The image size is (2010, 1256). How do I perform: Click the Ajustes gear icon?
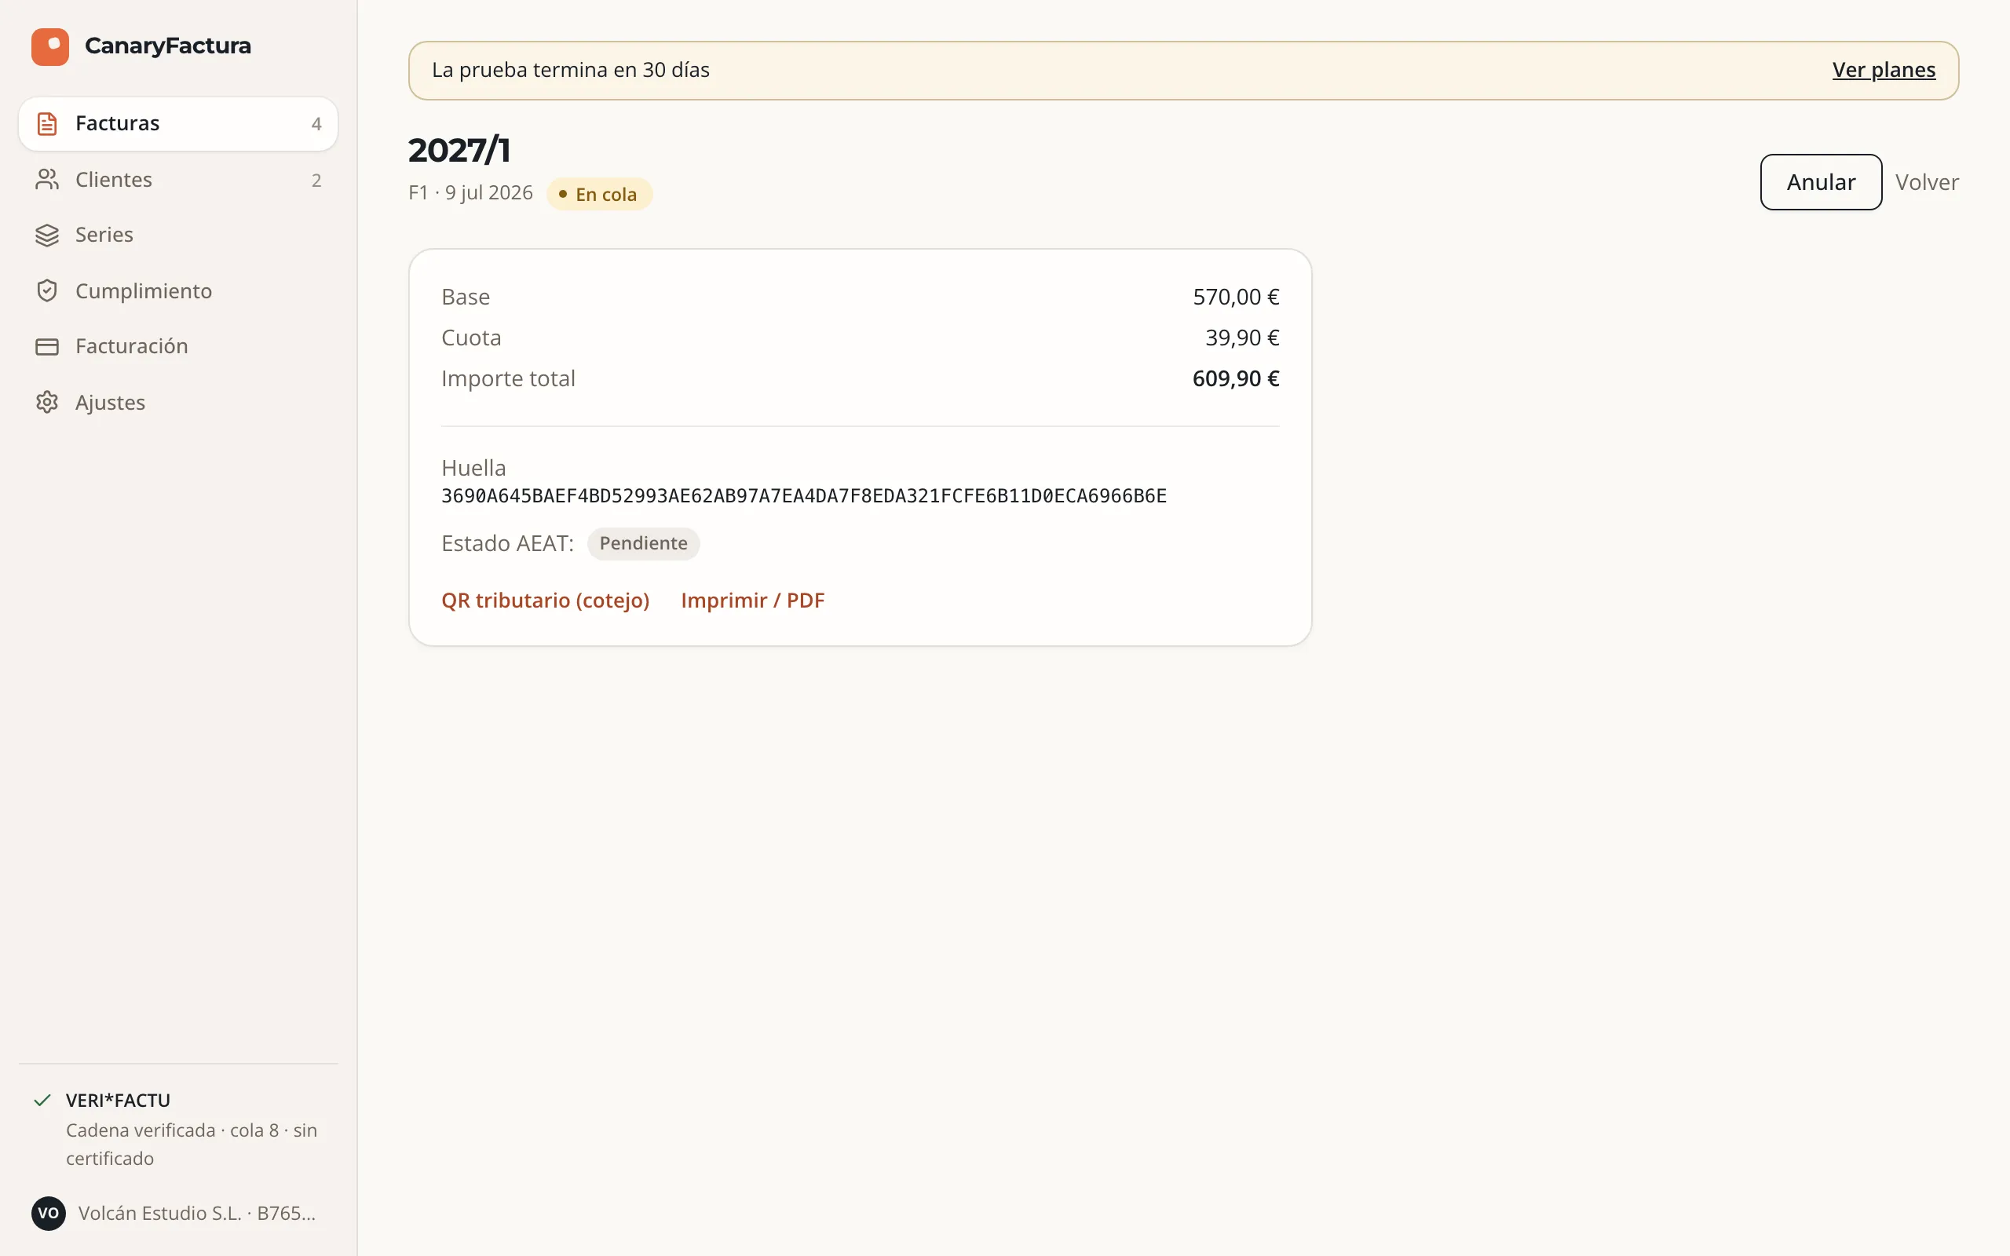click(x=47, y=402)
